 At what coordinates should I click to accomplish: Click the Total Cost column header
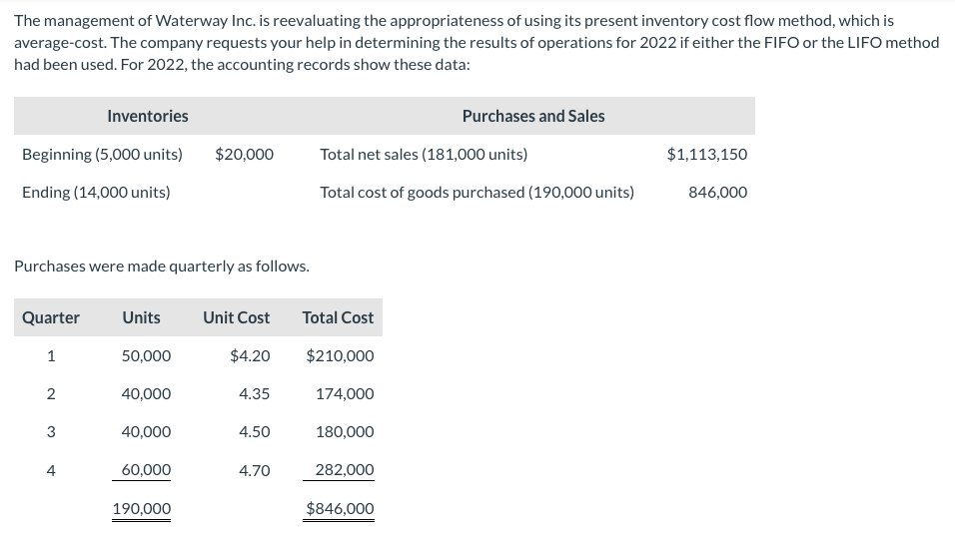coord(338,317)
